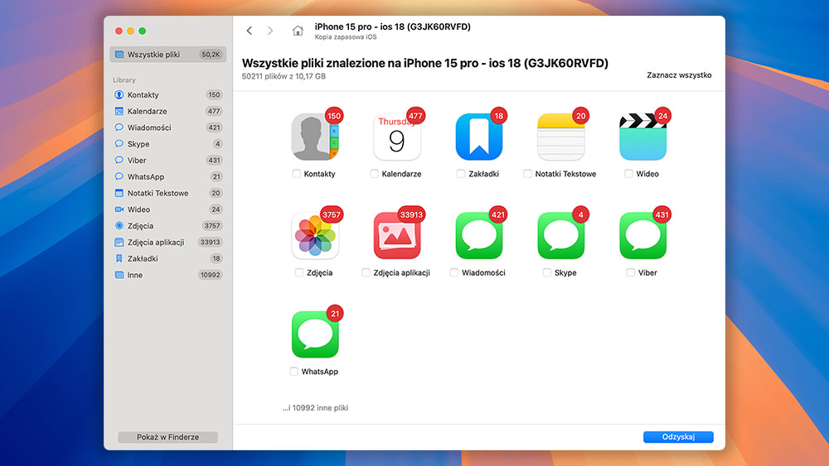Open the Zakładki bookmark icon in grid
The image size is (829, 466).
479,137
